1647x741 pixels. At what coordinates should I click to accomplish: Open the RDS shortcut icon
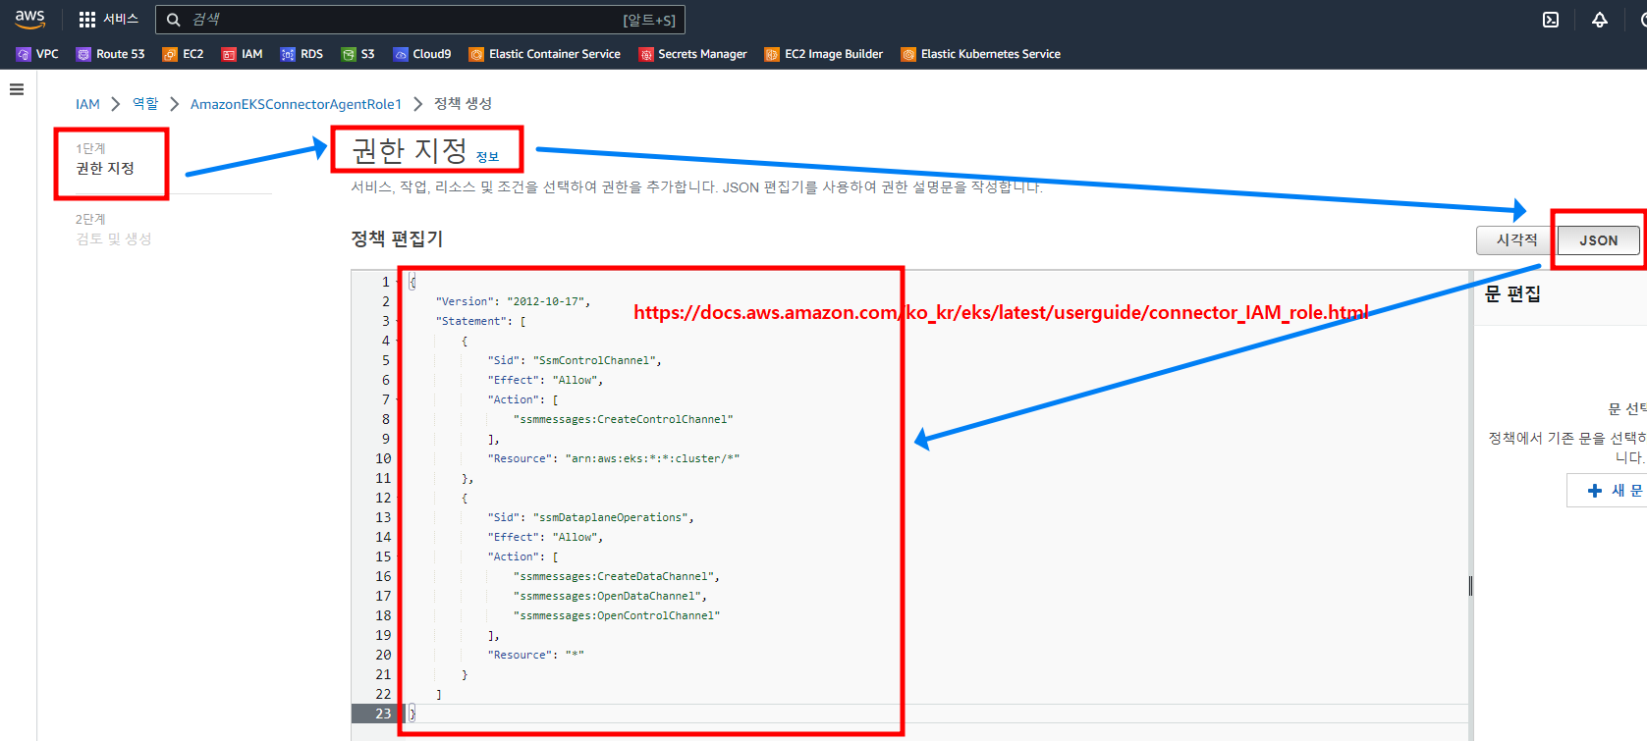pos(288,54)
